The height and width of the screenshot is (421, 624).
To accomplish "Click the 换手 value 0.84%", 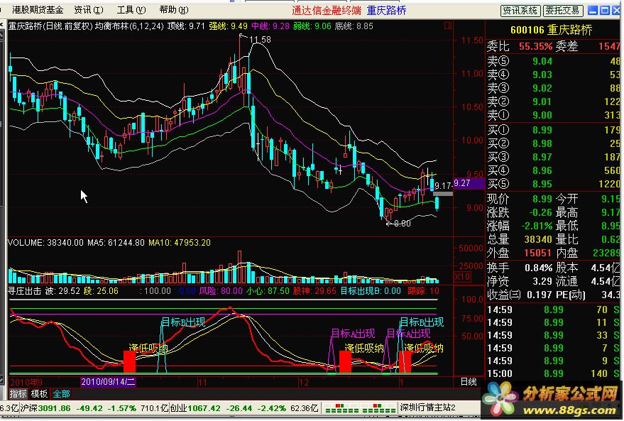I will (539, 268).
